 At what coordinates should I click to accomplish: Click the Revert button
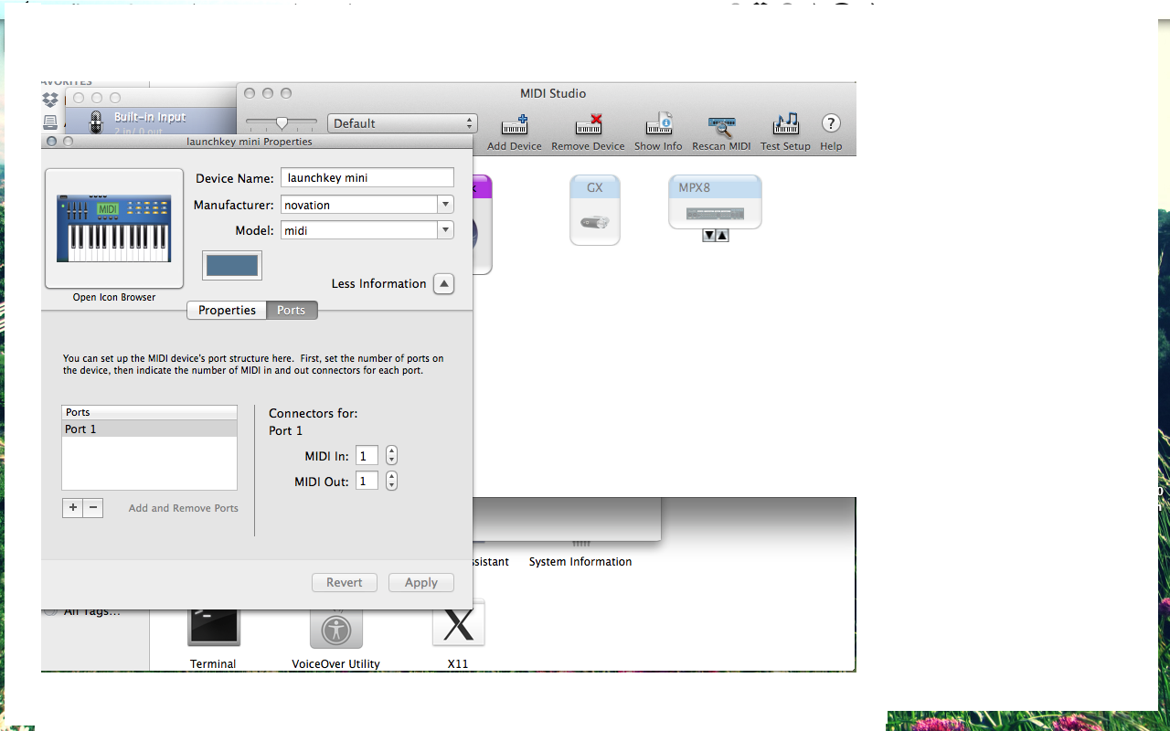[x=345, y=582]
